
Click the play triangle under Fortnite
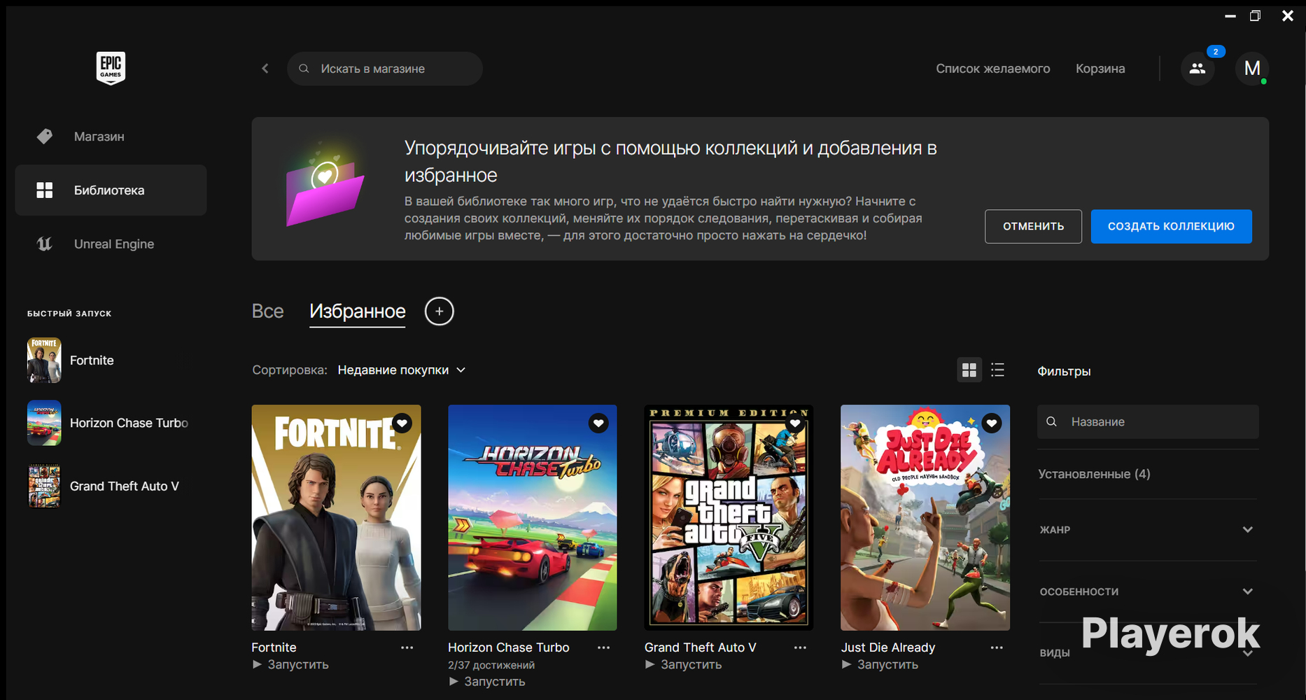(x=257, y=664)
